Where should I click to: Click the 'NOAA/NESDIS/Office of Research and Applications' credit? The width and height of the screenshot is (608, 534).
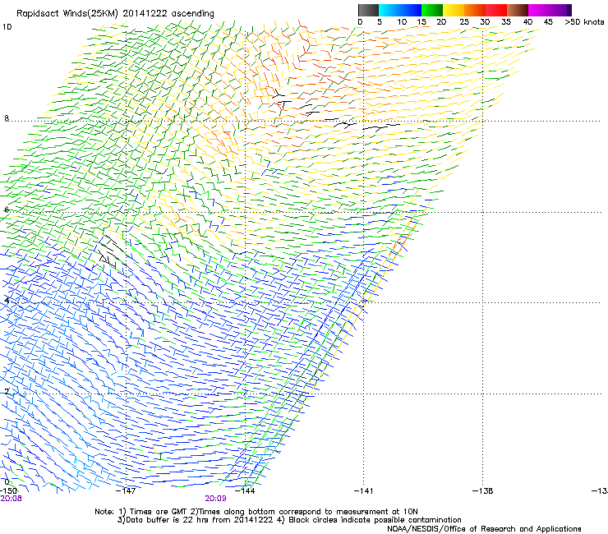coord(484,529)
